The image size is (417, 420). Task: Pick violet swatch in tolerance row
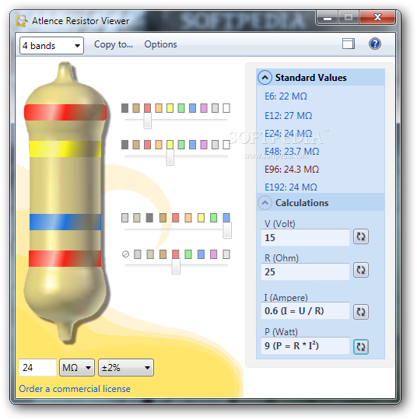214,254
